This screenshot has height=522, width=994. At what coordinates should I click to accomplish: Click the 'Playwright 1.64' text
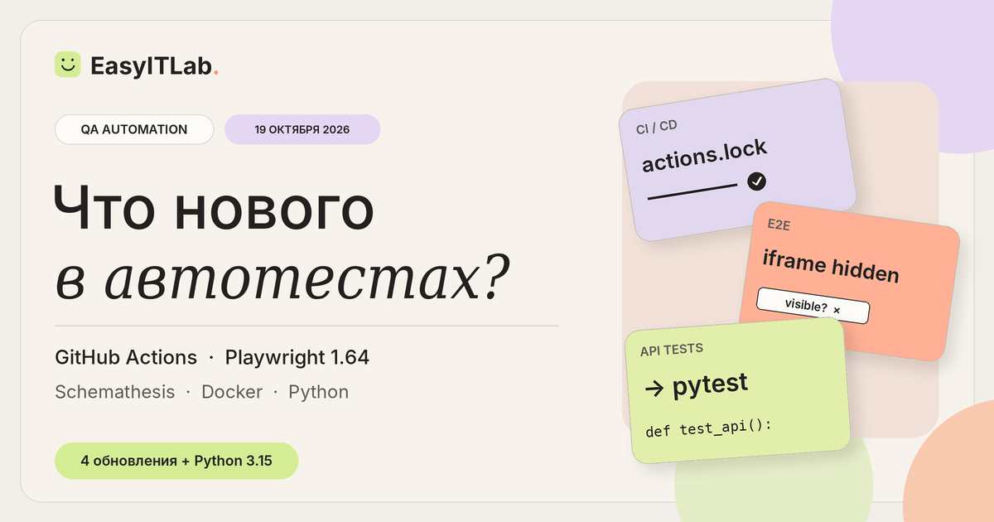[297, 358]
